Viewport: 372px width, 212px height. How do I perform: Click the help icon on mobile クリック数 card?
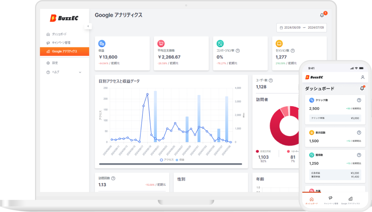359,100
